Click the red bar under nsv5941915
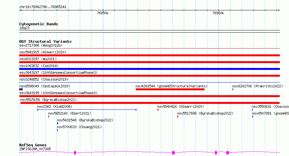The image size is (289, 156). pyautogui.click(x=149, y=55)
